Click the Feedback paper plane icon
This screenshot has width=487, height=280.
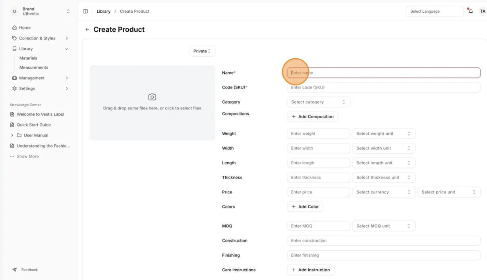(15, 270)
